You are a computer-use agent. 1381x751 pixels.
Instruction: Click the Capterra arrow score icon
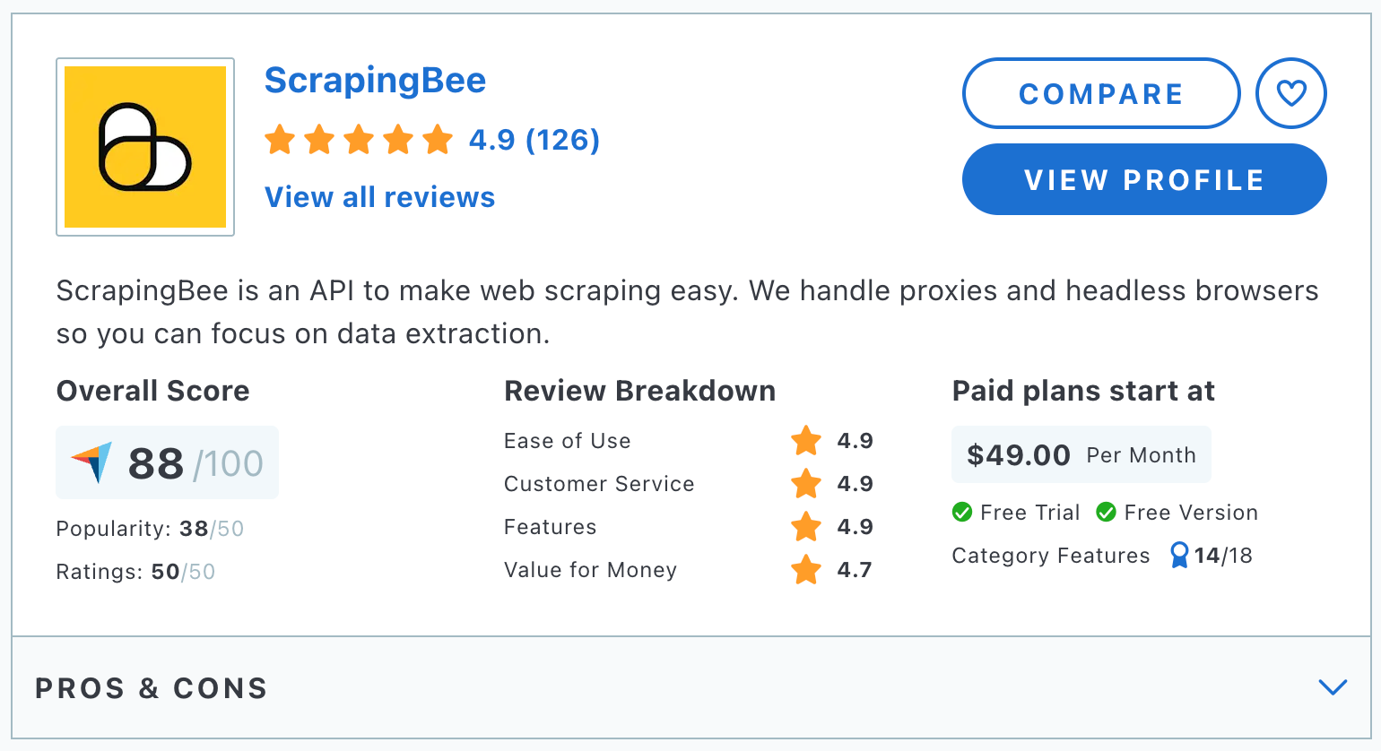(x=92, y=462)
